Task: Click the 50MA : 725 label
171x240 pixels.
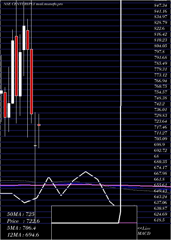Action: (21, 214)
